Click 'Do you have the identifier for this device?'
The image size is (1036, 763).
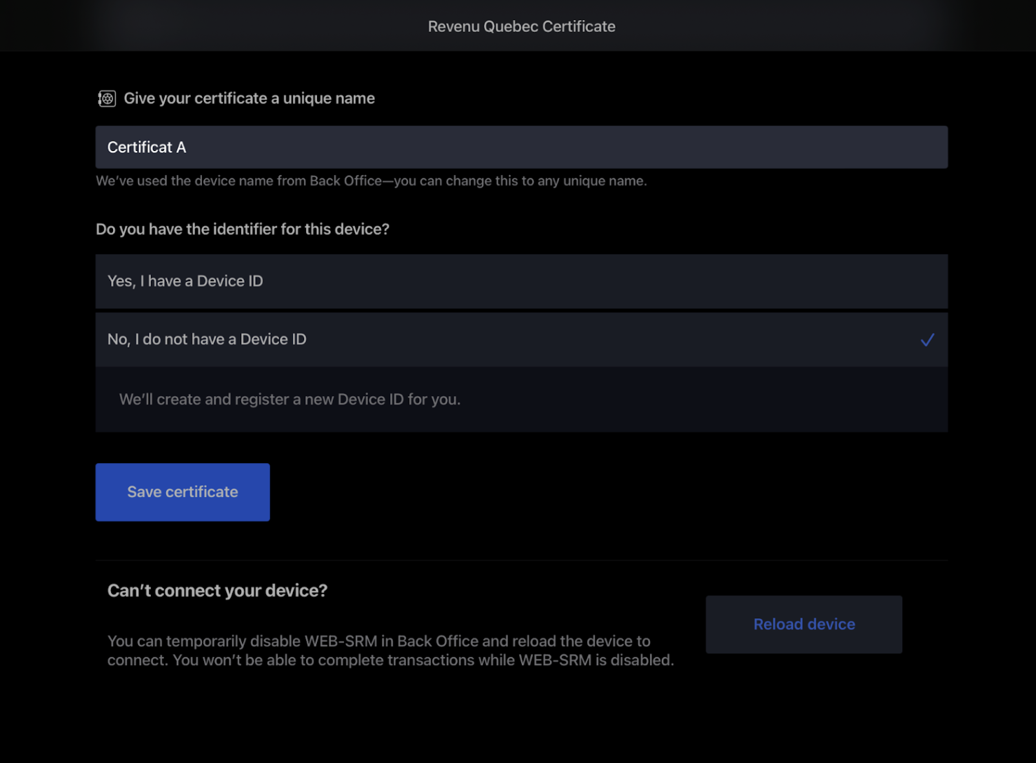(243, 229)
